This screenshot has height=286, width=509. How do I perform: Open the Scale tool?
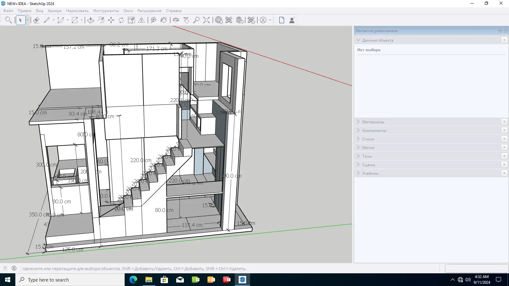click(x=131, y=20)
